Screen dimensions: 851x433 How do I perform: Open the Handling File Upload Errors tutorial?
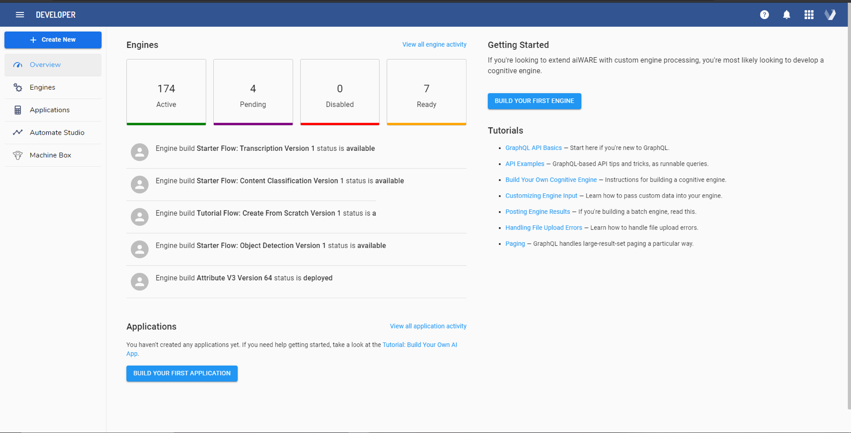pos(544,227)
